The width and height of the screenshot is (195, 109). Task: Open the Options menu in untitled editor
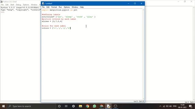coord(67,7)
